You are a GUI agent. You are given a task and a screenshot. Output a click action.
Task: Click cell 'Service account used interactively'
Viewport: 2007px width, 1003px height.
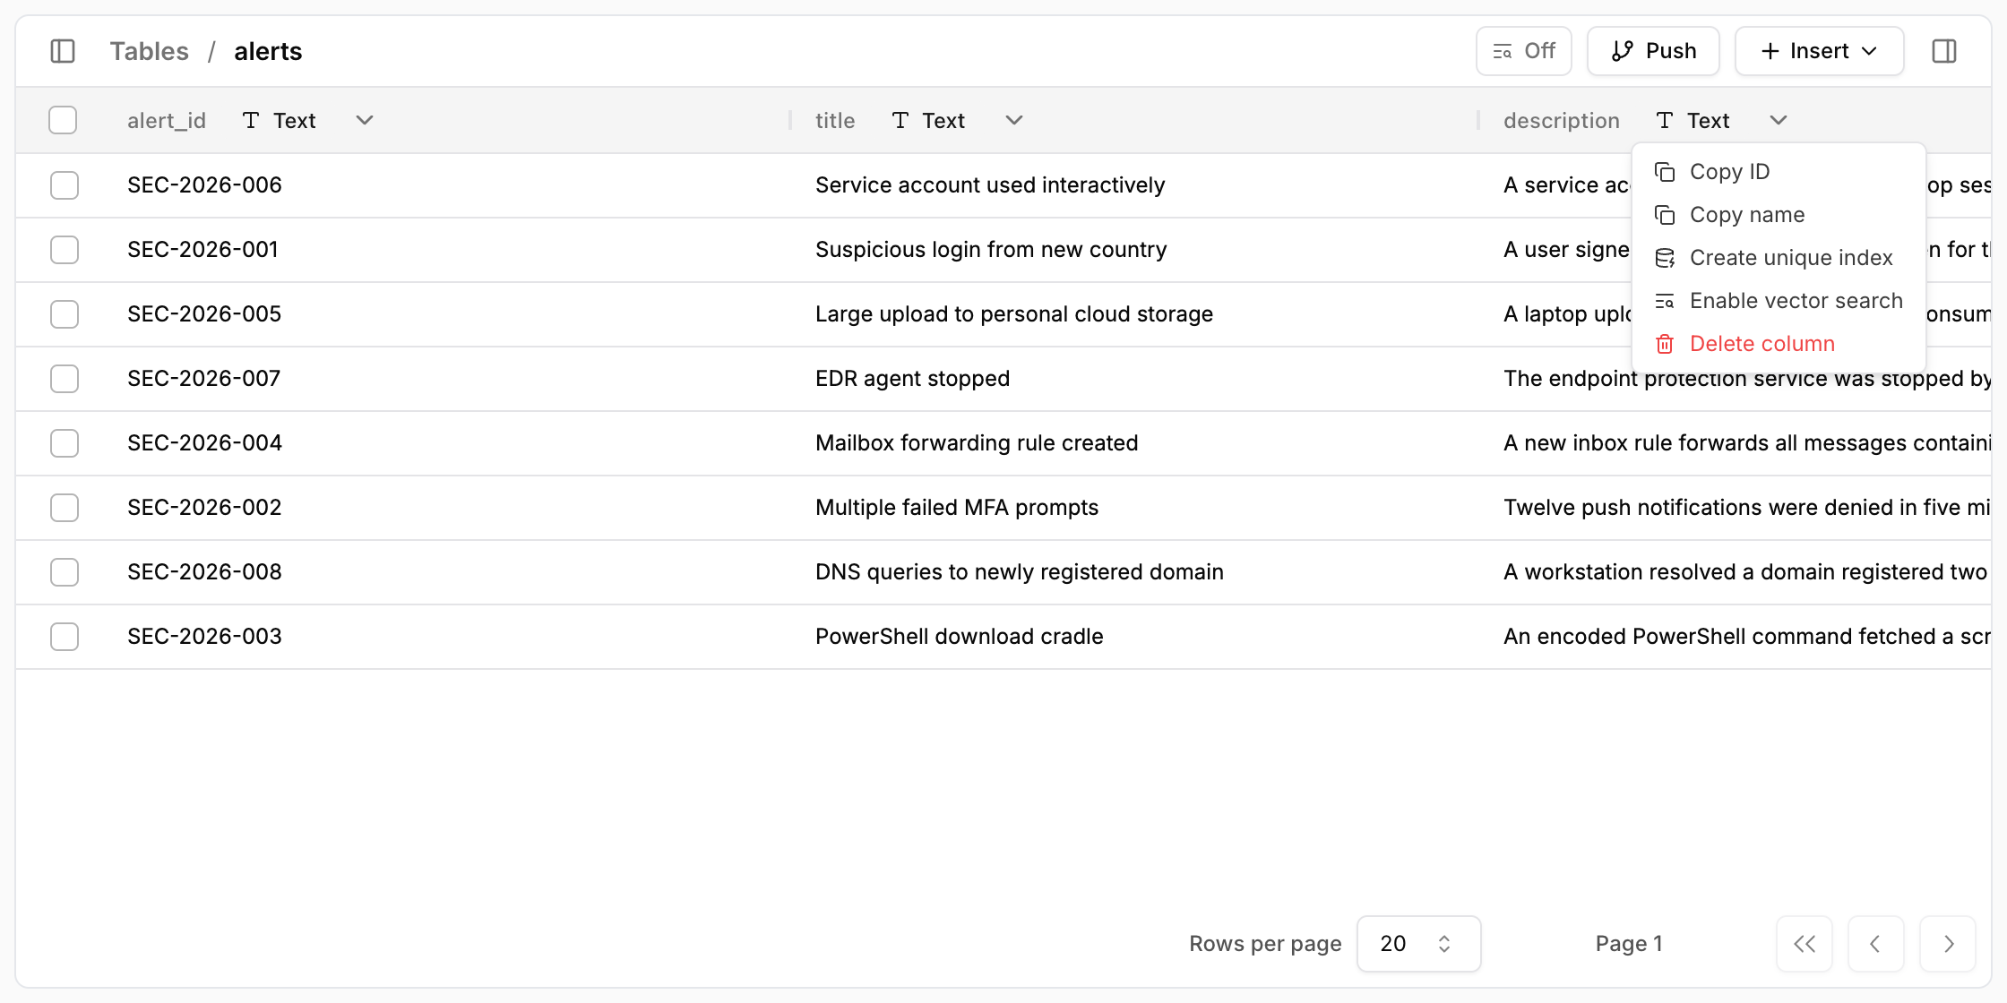(x=990, y=185)
